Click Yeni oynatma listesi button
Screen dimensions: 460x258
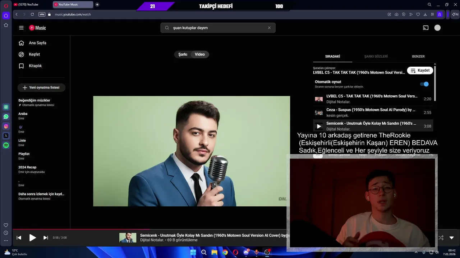pos(41,87)
